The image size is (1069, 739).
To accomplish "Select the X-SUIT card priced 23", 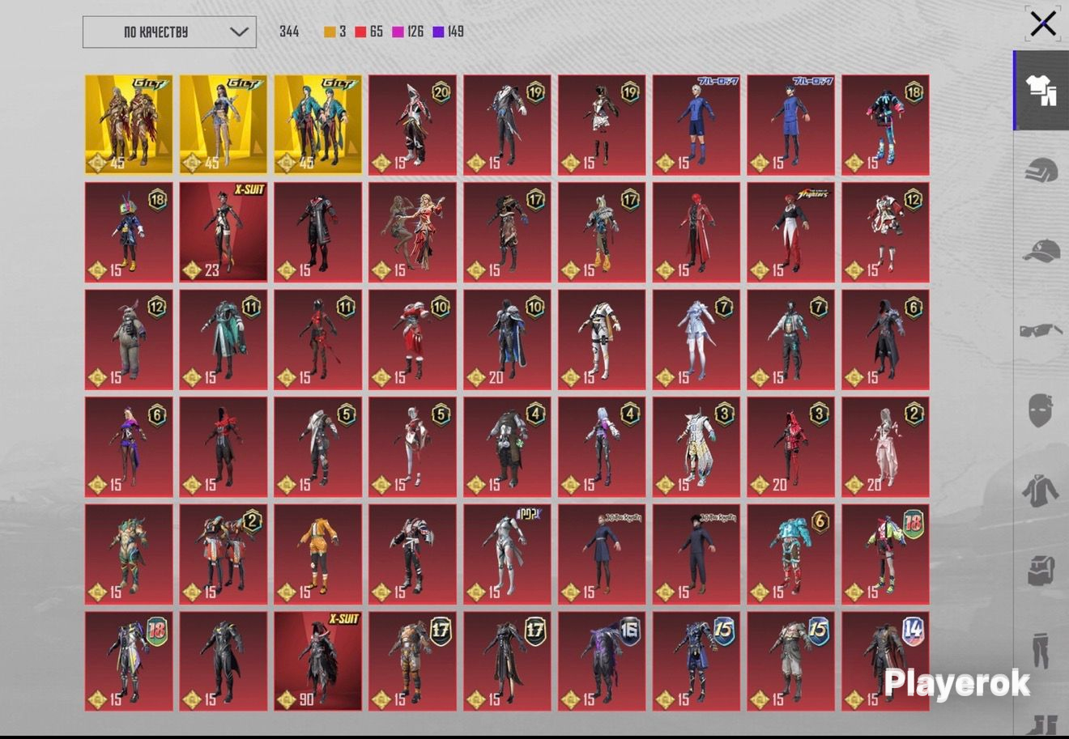I will tap(224, 232).
